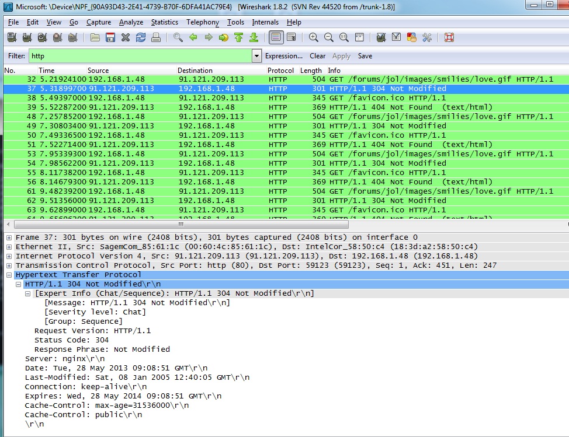Collapse the HTTP/1.1 304 Not Modified node

coord(19,285)
